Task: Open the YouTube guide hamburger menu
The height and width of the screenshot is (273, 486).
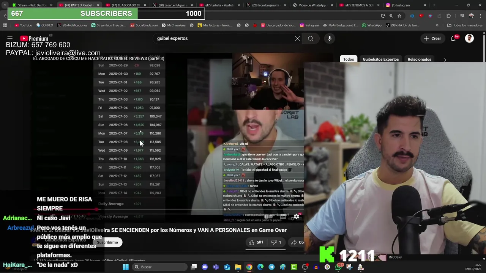Action: pyautogui.click(x=10, y=38)
